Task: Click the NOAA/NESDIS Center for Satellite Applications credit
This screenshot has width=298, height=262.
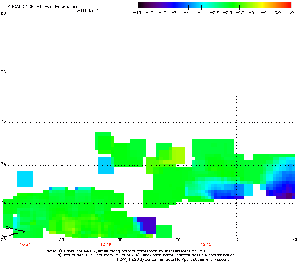Action: coord(174,260)
